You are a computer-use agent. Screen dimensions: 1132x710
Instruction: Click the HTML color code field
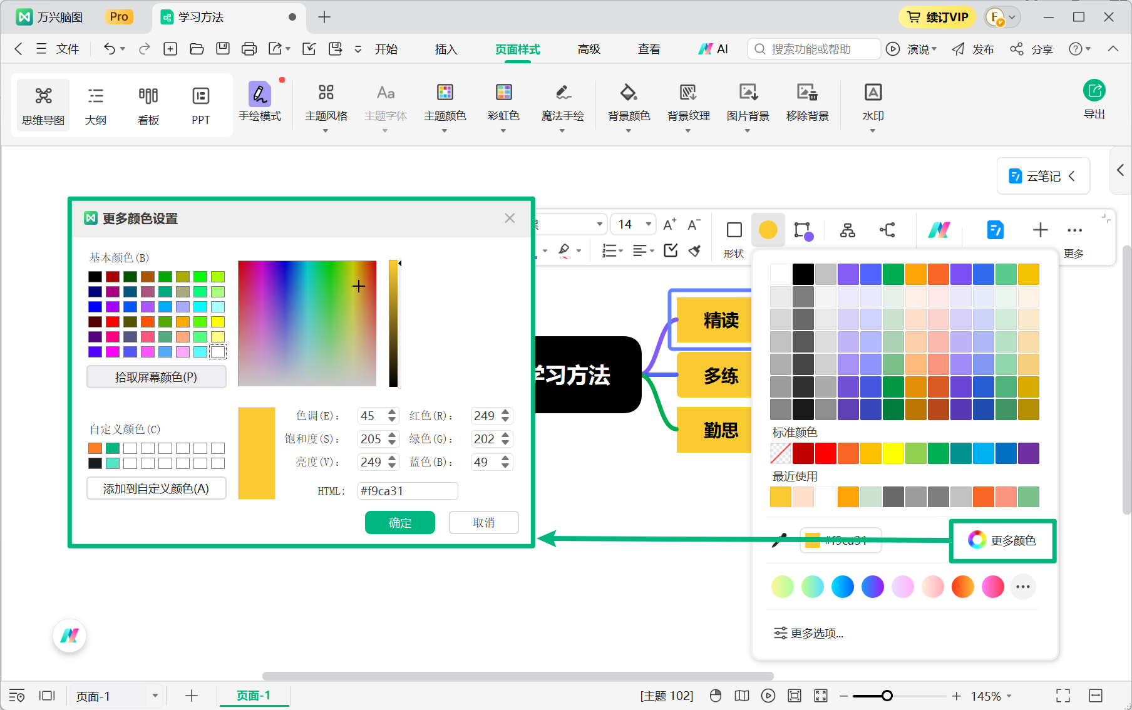[x=408, y=491]
